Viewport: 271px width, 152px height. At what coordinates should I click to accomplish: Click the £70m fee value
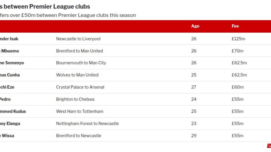[237, 51]
